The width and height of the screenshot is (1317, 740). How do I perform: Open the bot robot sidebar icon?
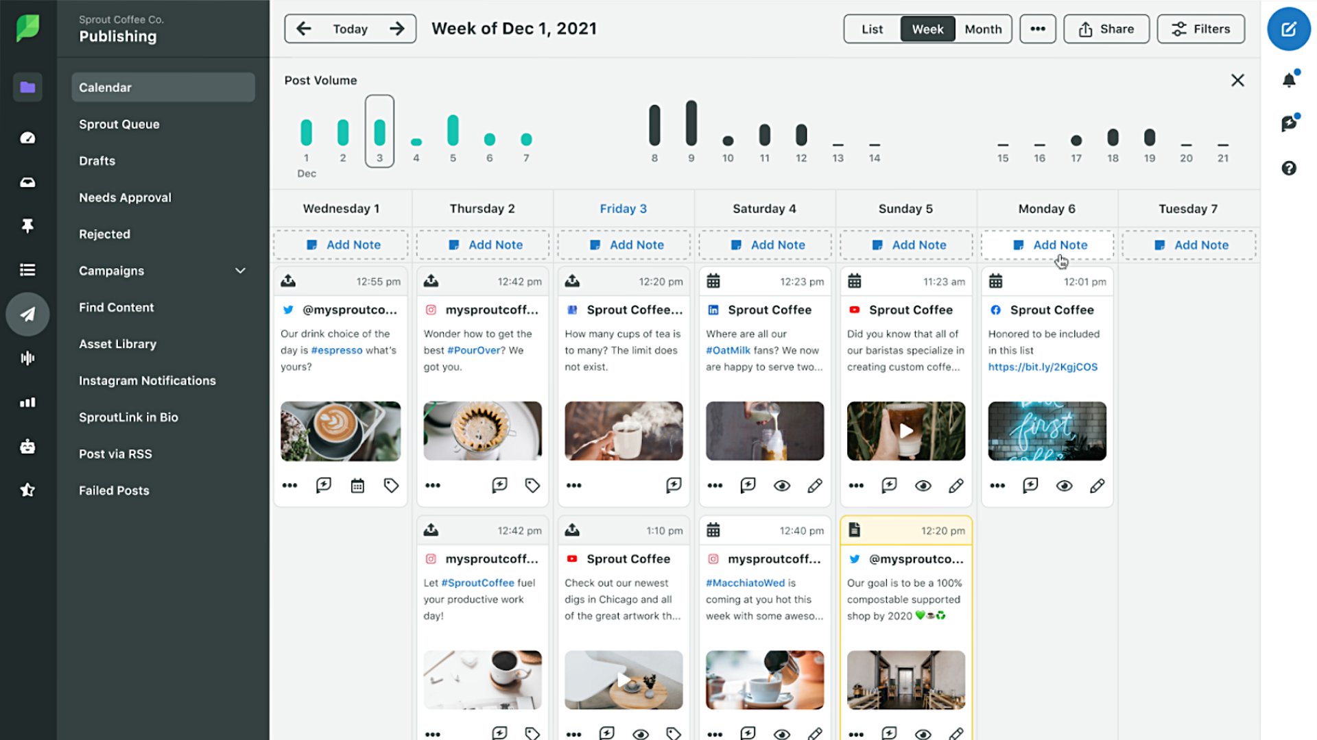pyautogui.click(x=27, y=447)
